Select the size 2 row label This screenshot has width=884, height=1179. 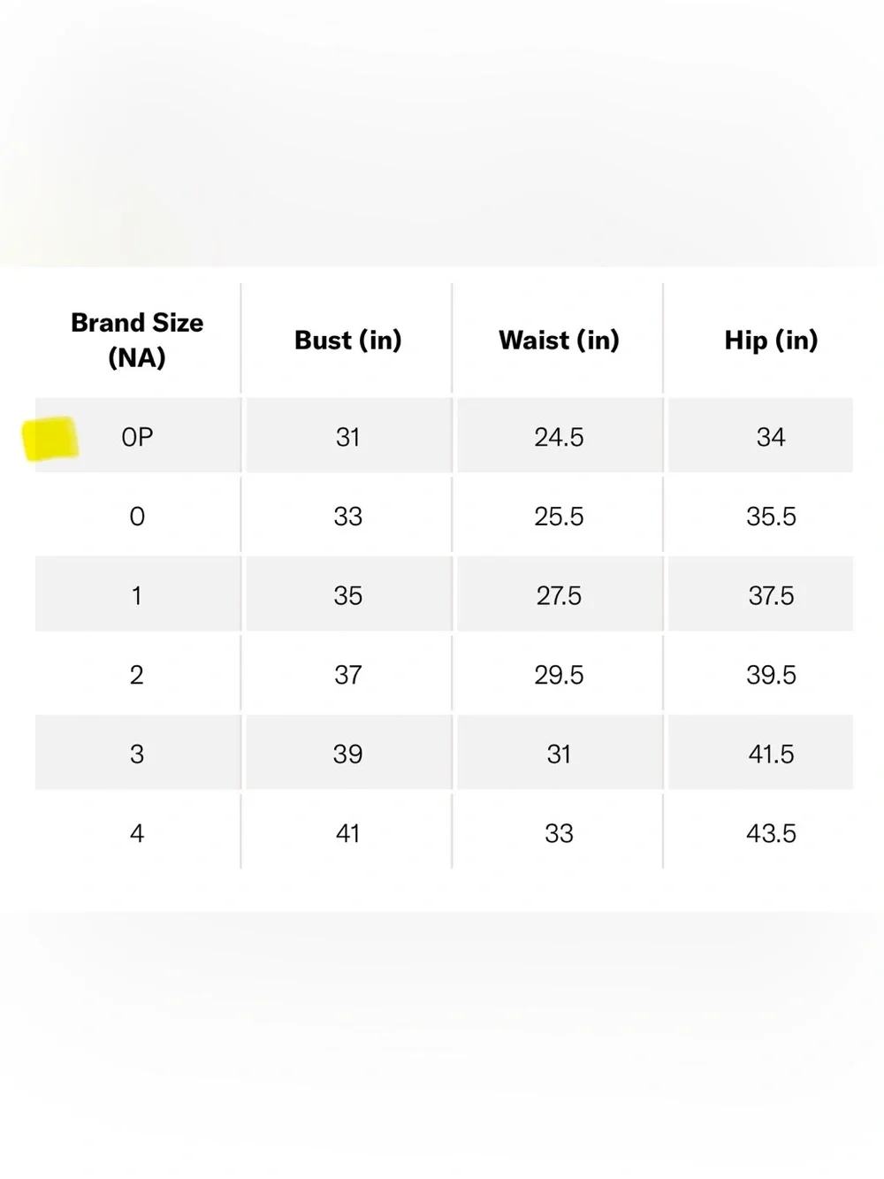[137, 675]
